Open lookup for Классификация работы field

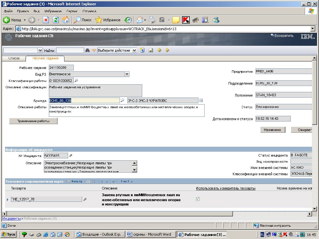coord(76,80)
